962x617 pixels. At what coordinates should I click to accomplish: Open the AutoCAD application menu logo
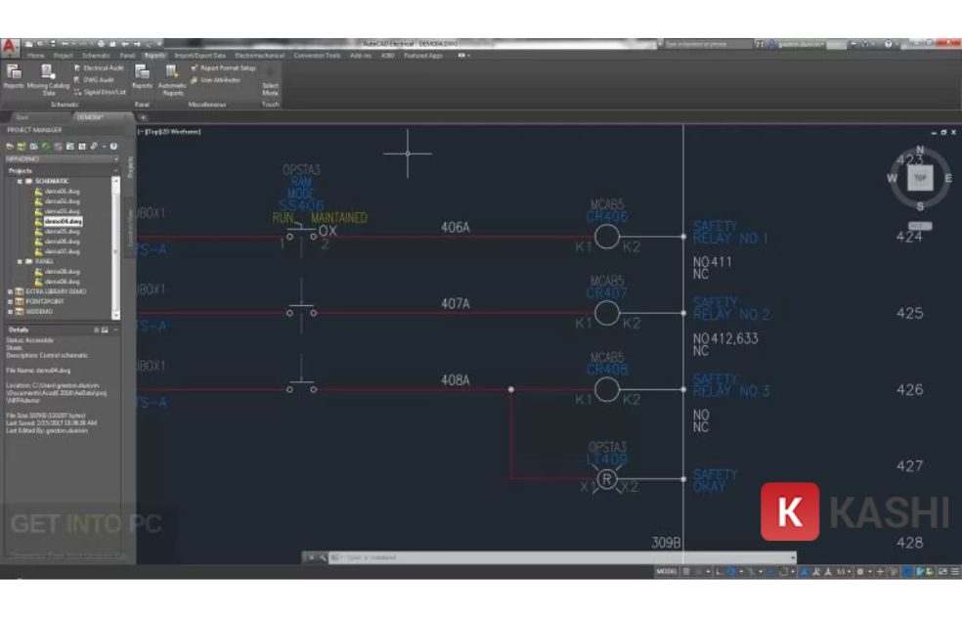[10, 46]
